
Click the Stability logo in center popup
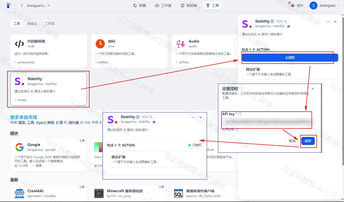pyautogui.click(x=112, y=119)
